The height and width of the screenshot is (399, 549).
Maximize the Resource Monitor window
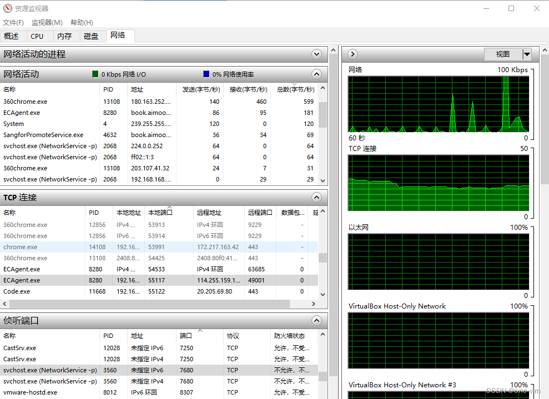pos(511,8)
